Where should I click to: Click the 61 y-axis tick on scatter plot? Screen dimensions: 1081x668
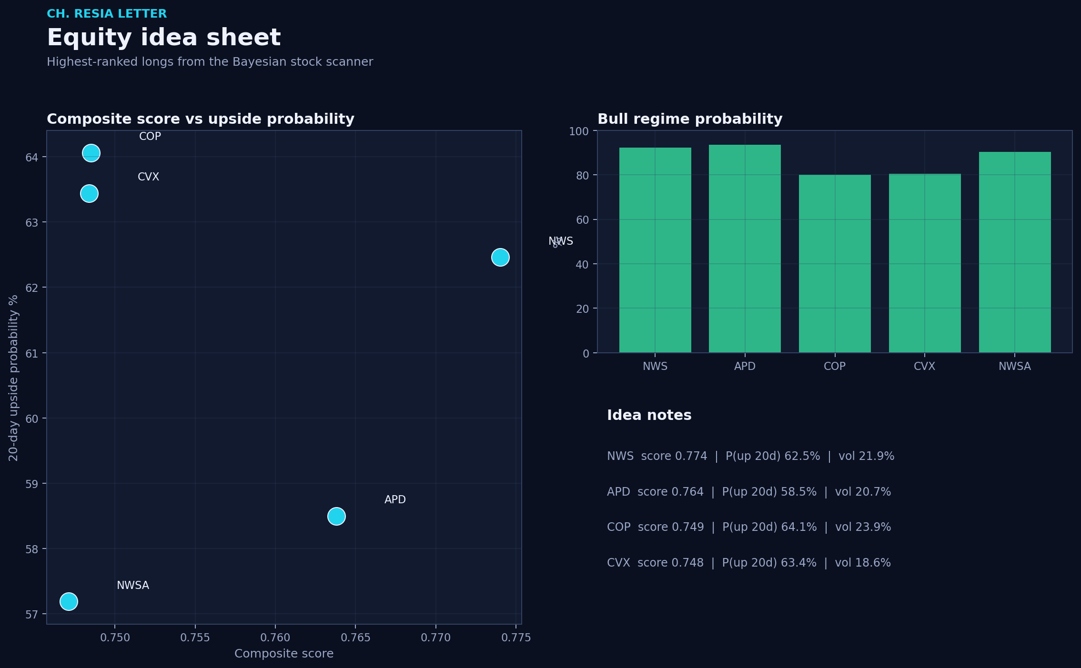(32, 354)
